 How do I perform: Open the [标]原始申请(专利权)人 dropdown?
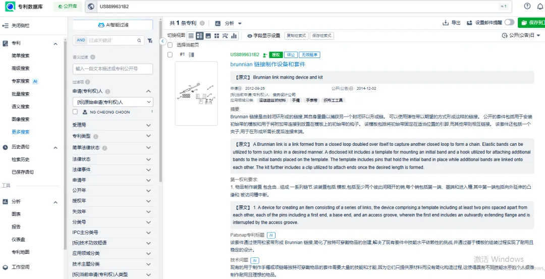tap(113, 102)
